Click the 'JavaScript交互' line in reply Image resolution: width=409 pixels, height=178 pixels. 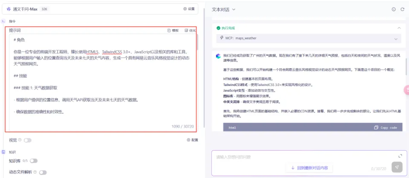tap(249, 90)
